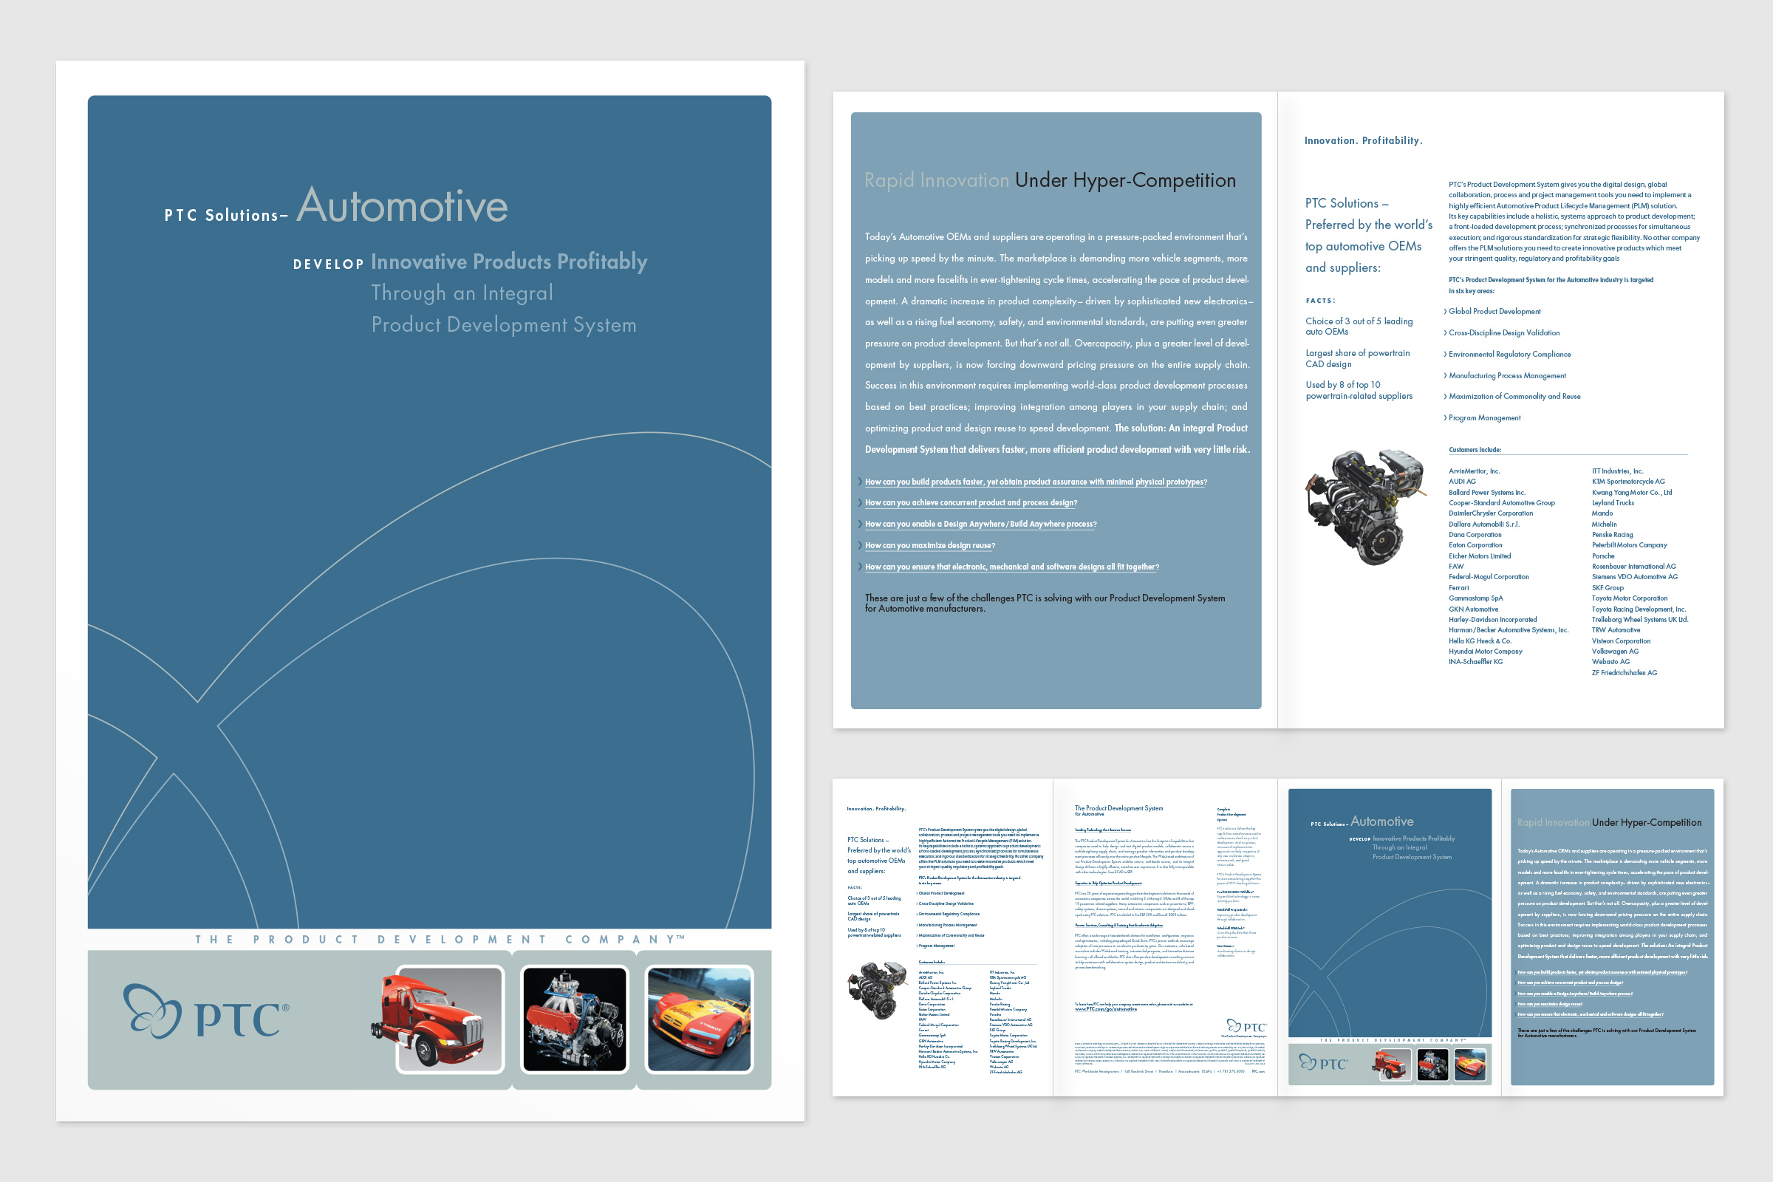This screenshot has width=1773, height=1182.
Task: Click the 'Manufacturing Process Management' bullet in the top spread
Action: 1504,375
